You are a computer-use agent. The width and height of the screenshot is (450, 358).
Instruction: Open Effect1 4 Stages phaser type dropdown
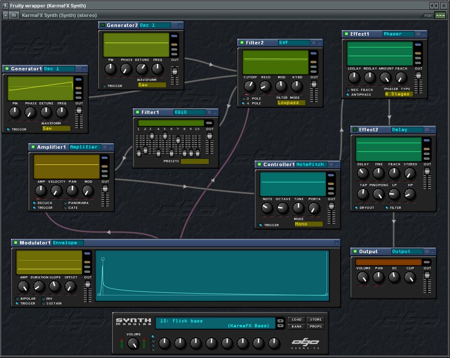[x=398, y=94]
